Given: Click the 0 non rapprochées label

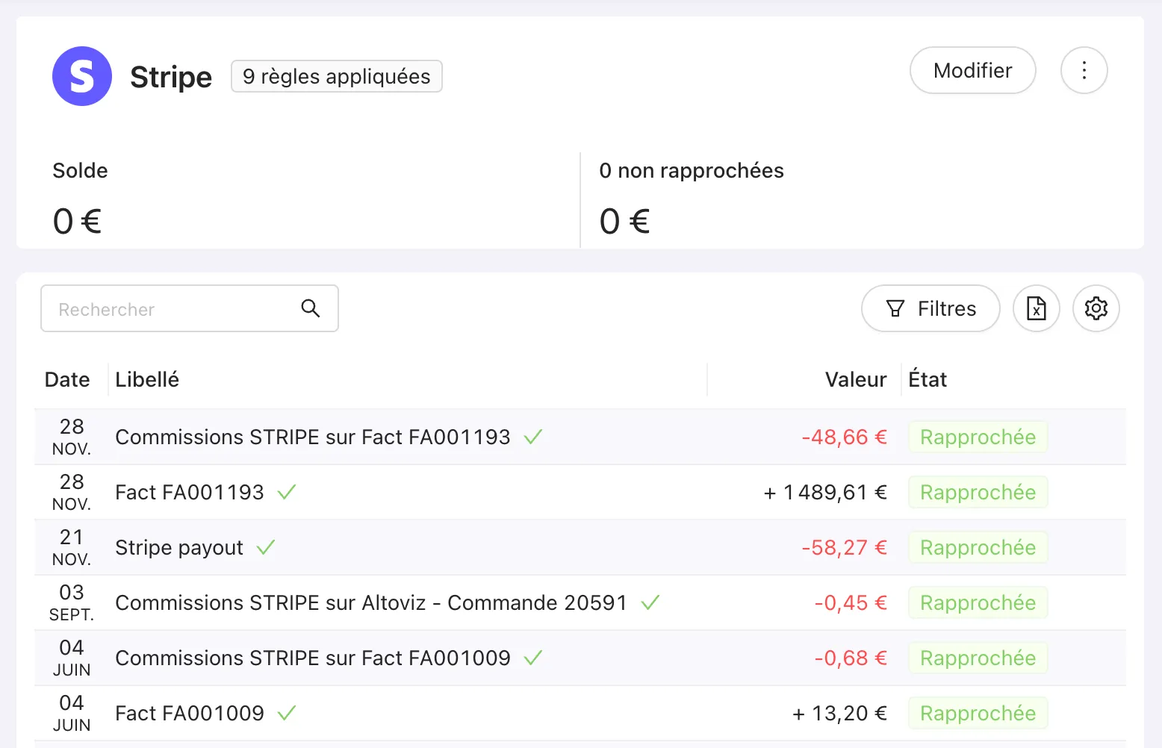Looking at the screenshot, I should (692, 170).
